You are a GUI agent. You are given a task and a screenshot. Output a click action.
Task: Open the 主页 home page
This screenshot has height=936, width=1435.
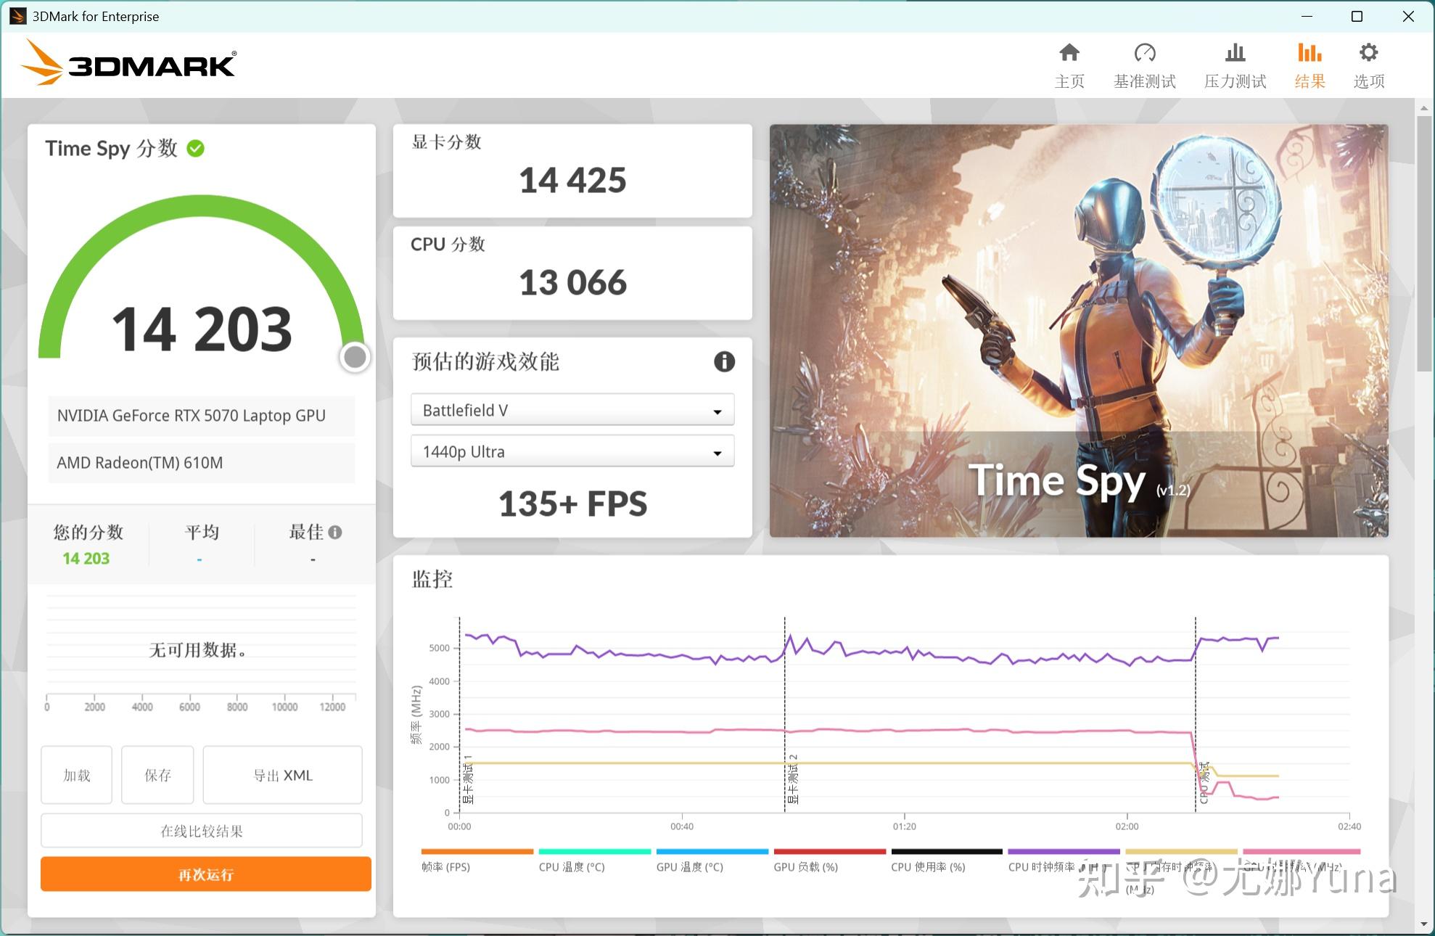coord(1069,64)
